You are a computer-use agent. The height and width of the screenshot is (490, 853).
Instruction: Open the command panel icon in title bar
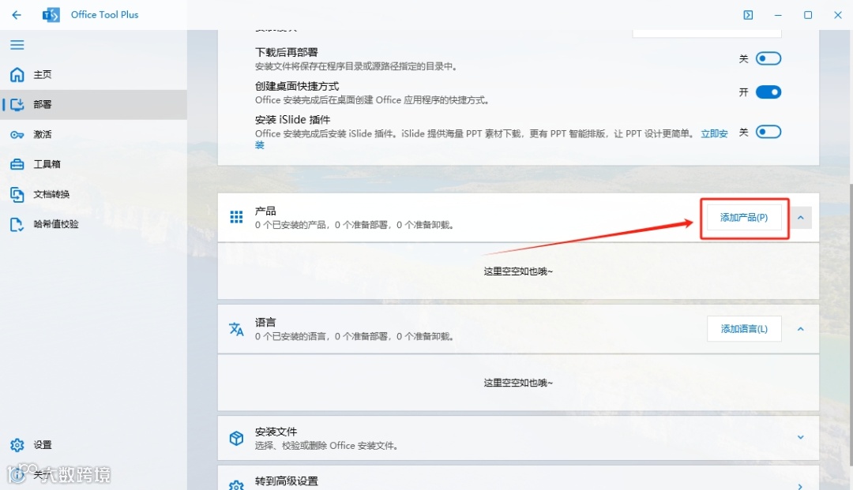748,15
